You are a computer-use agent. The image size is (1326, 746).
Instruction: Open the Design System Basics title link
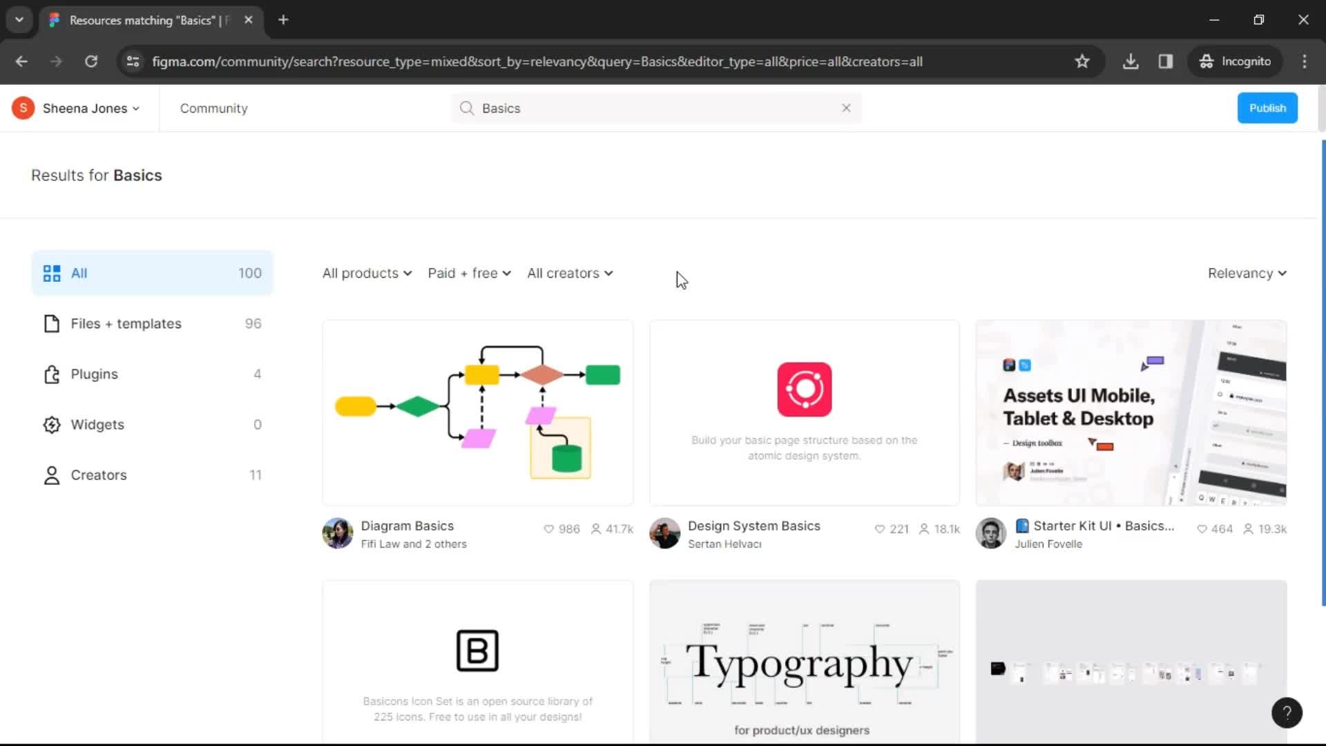753,526
